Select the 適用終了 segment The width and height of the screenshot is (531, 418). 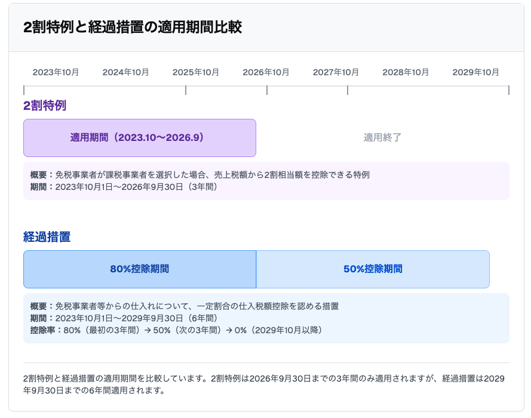[382, 138]
